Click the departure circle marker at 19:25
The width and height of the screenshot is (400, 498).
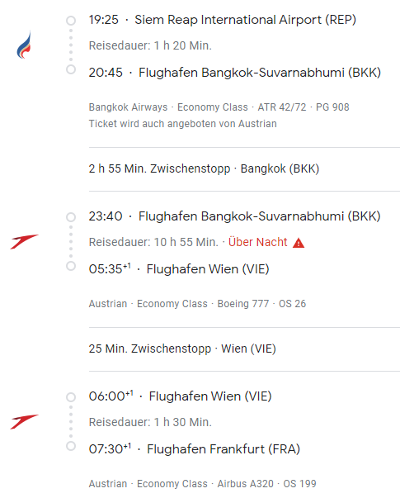click(71, 21)
